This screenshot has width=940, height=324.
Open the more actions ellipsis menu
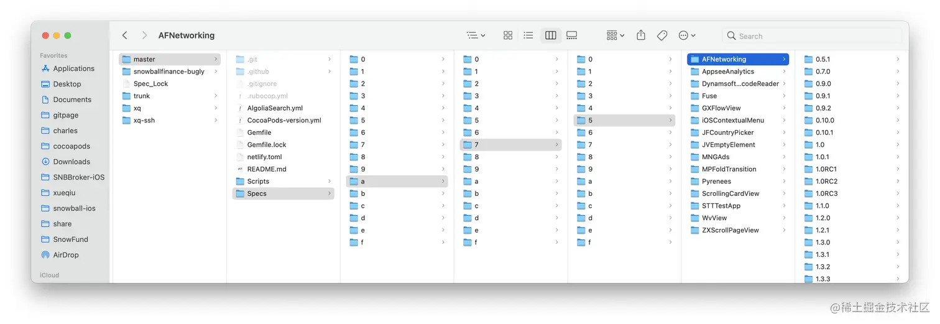point(687,35)
